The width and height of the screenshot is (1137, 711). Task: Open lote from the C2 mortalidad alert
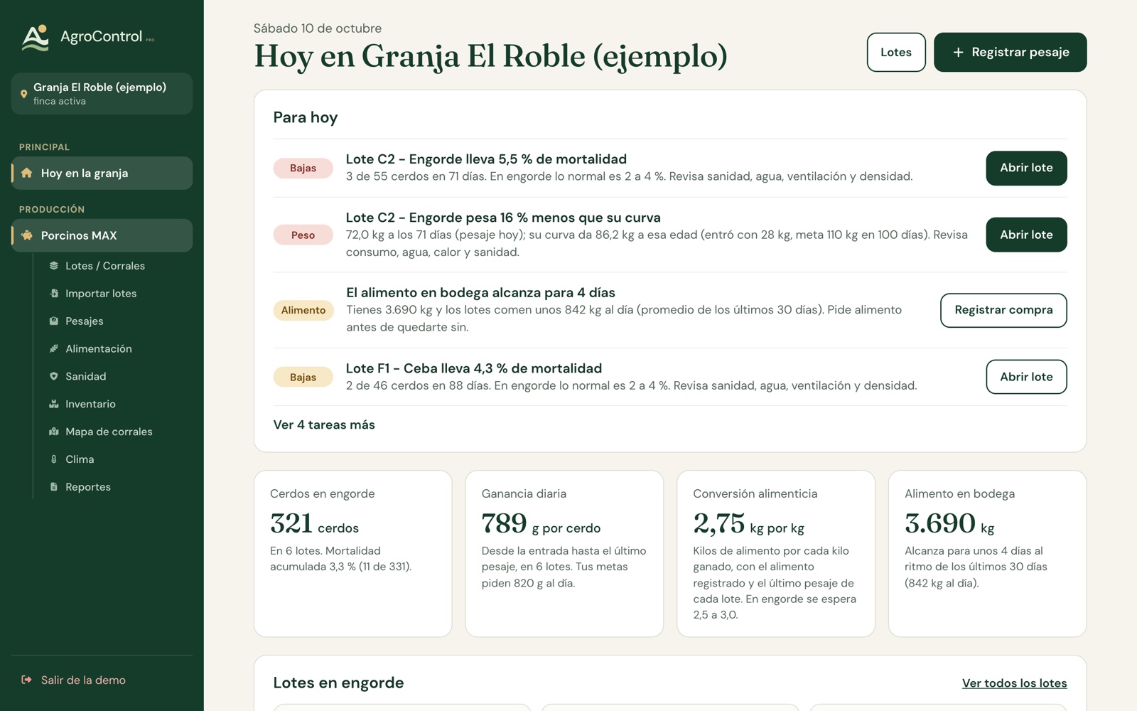pos(1026,168)
